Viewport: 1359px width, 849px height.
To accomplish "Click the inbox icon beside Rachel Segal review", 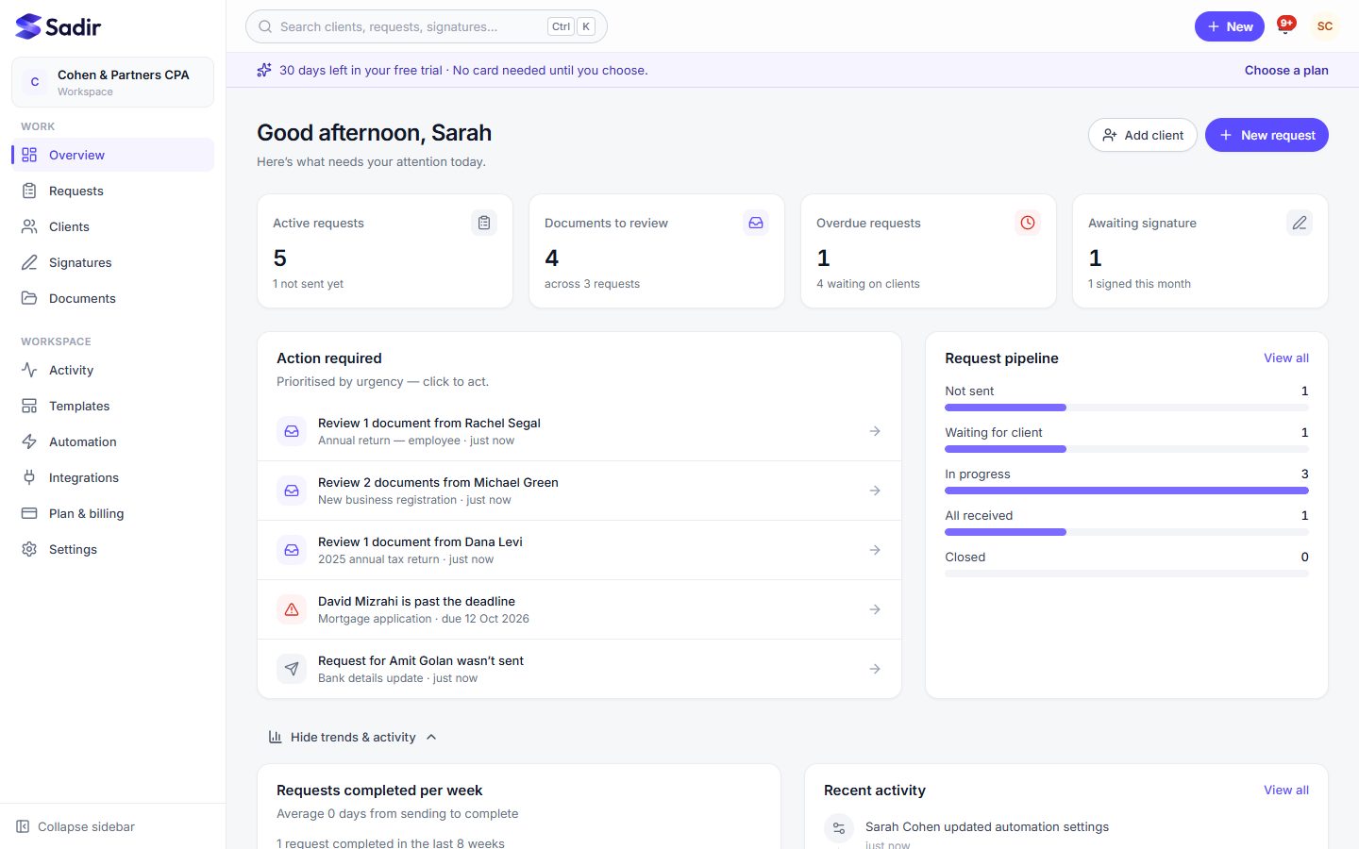I will tap(292, 431).
